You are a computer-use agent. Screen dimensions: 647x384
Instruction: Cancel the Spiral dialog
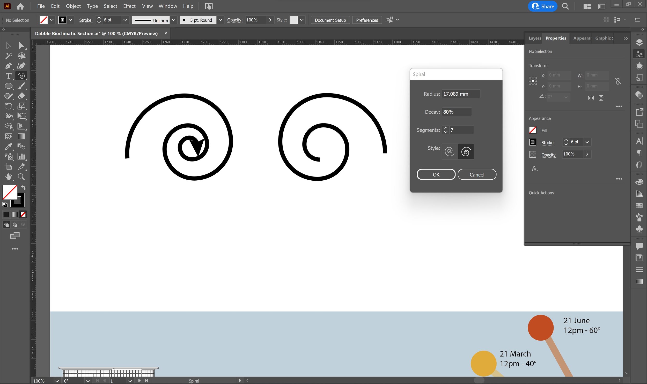tap(477, 174)
